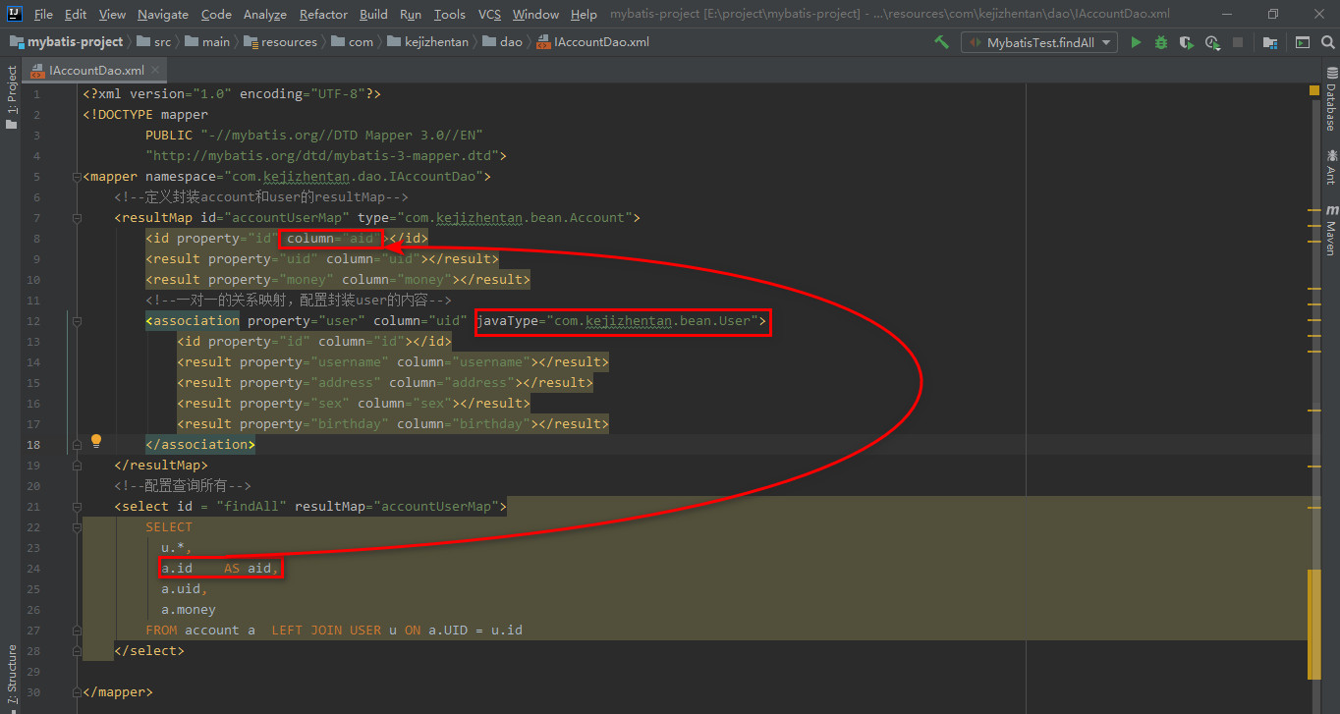
Task: Run with coverage icon
Action: click(x=1187, y=42)
